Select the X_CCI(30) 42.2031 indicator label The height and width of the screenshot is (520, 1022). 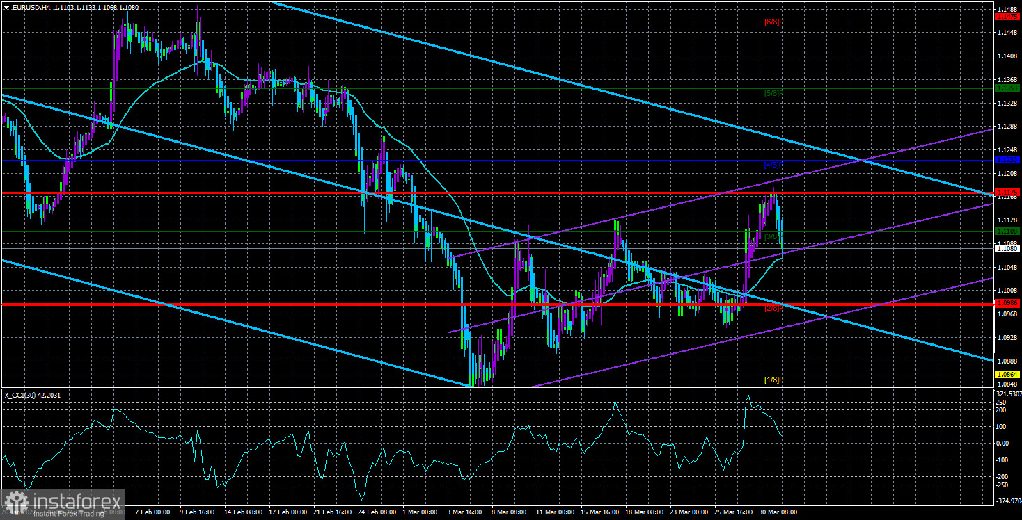(x=33, y=395)
